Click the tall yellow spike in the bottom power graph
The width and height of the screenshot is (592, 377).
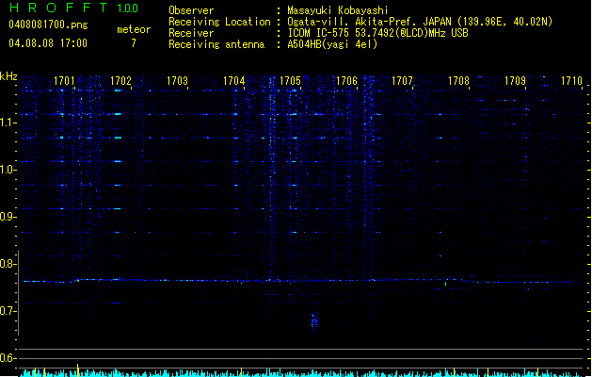pos(78,370)
